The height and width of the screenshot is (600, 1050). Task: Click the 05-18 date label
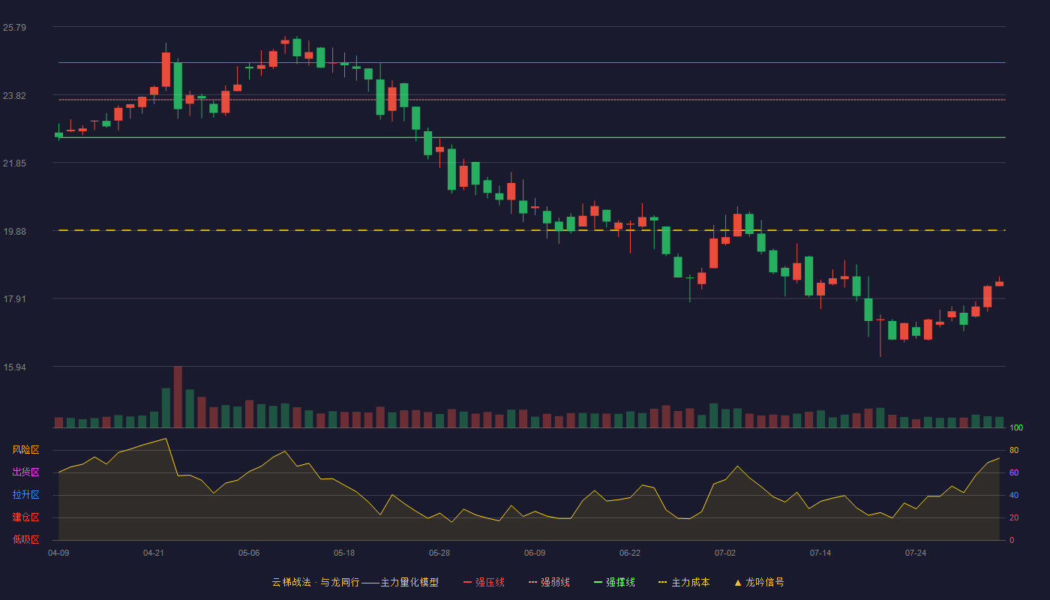pyautogui.click(x=344, y=553)
